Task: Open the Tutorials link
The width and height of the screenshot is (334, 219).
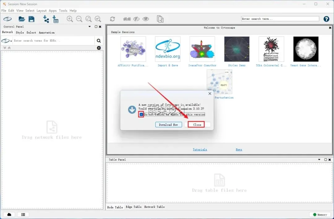Action: tap(200, 149)
